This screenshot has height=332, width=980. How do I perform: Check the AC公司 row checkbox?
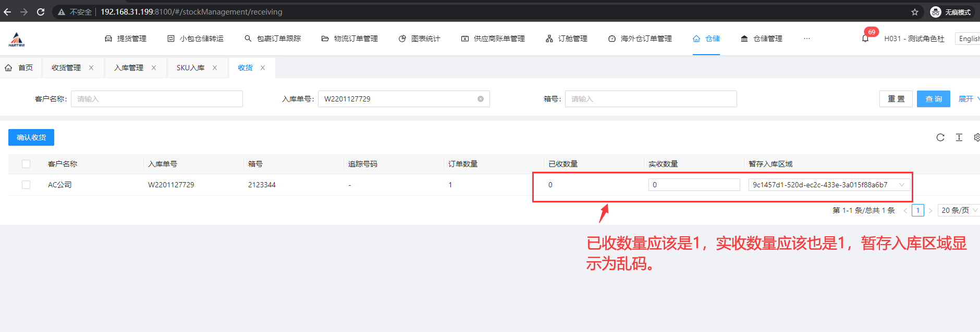click(x=26, y=185)
